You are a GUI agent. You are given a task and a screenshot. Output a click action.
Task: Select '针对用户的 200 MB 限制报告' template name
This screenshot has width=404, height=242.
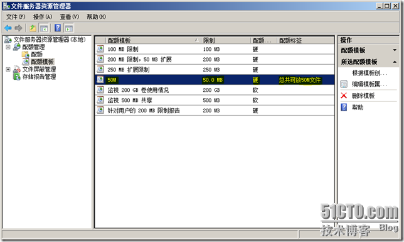pos(144,111)
